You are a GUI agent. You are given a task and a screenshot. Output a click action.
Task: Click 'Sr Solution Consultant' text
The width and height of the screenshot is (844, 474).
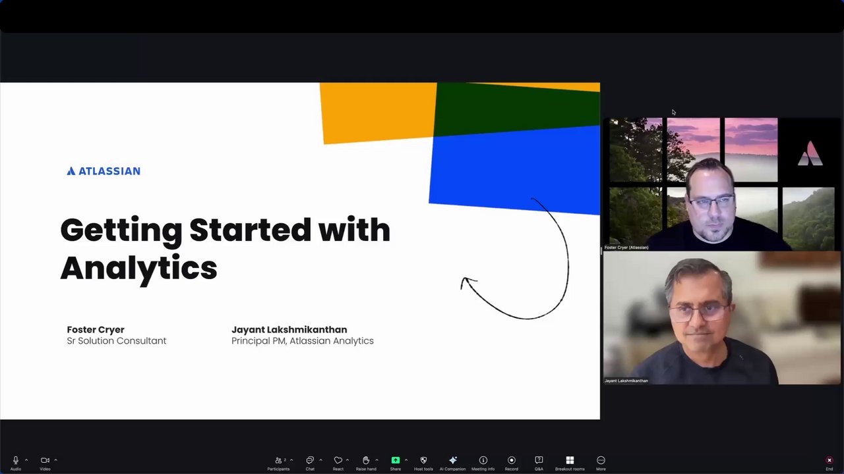(x=117, y=341)
